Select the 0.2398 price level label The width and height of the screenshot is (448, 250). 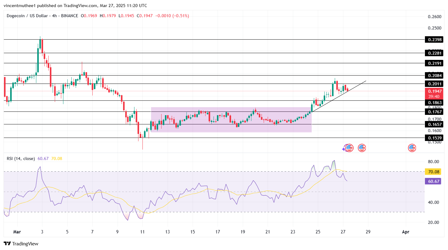(x=434, y=40)
